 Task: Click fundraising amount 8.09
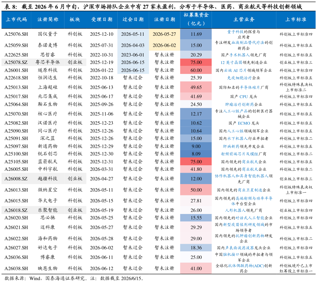196,154
